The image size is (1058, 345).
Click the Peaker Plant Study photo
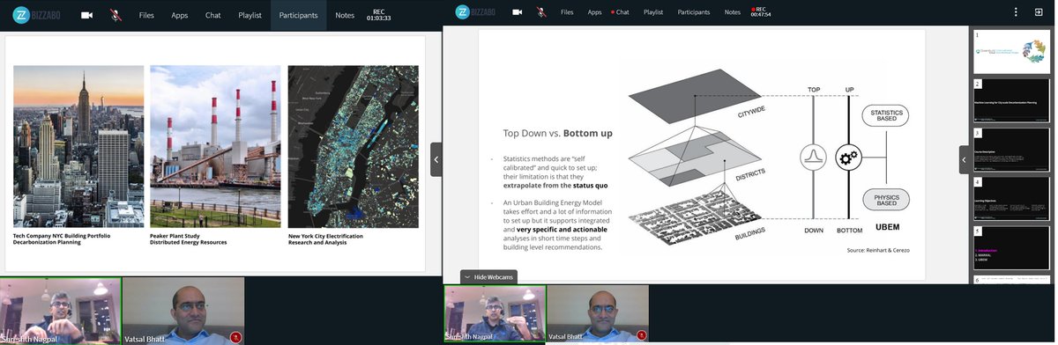(x=215, y=146)
